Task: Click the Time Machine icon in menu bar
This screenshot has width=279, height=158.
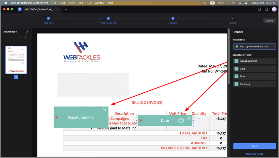Action: click(x=205, y=3)
